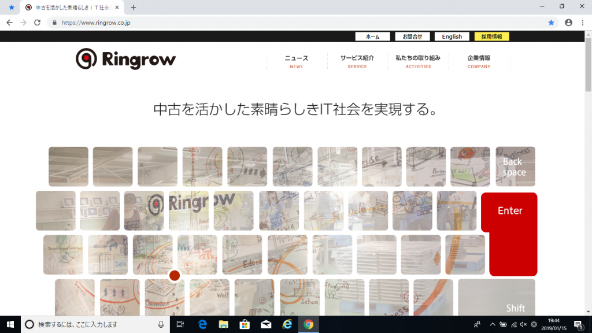
Task: Toggle the bookmark star for this page
Action: (x=550, y=23)
